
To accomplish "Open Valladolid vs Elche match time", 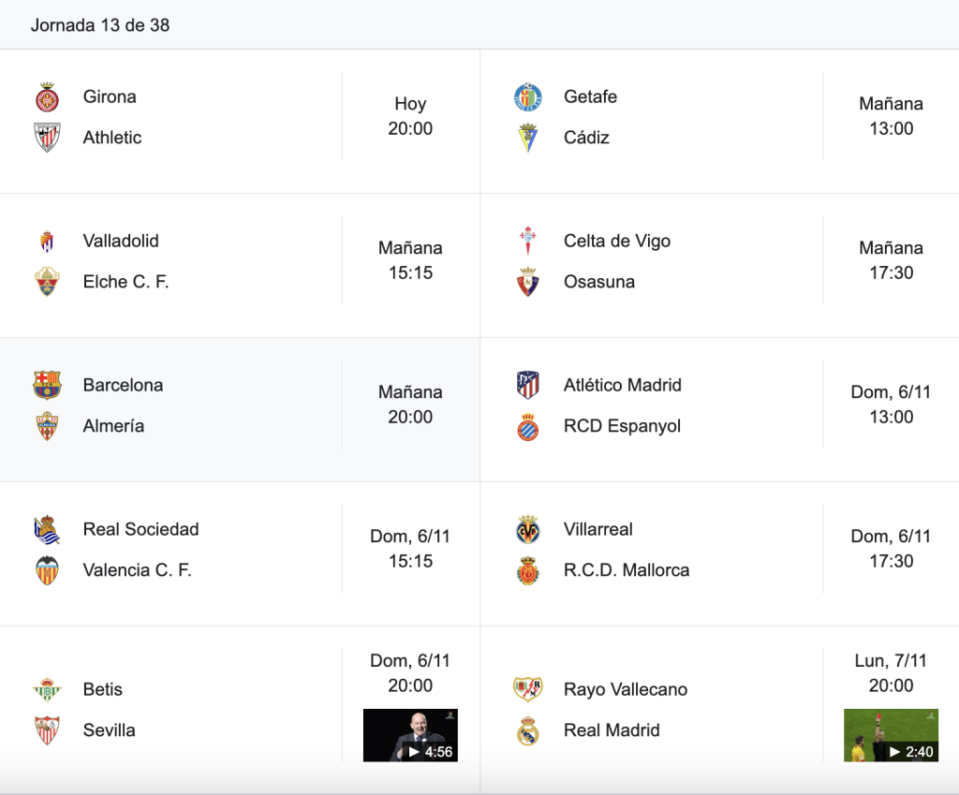I will click(410, 260).
